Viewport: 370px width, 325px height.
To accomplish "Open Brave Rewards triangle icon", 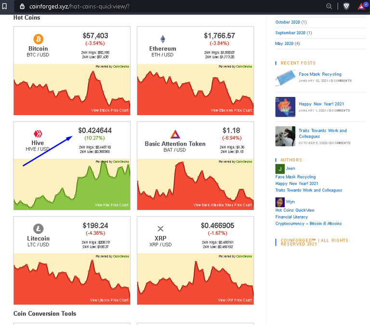I will (x=361, y=6).
